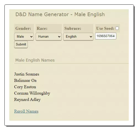Click the Race field label

click(42, 28)
